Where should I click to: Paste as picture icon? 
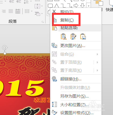click(x=83, y=37)
